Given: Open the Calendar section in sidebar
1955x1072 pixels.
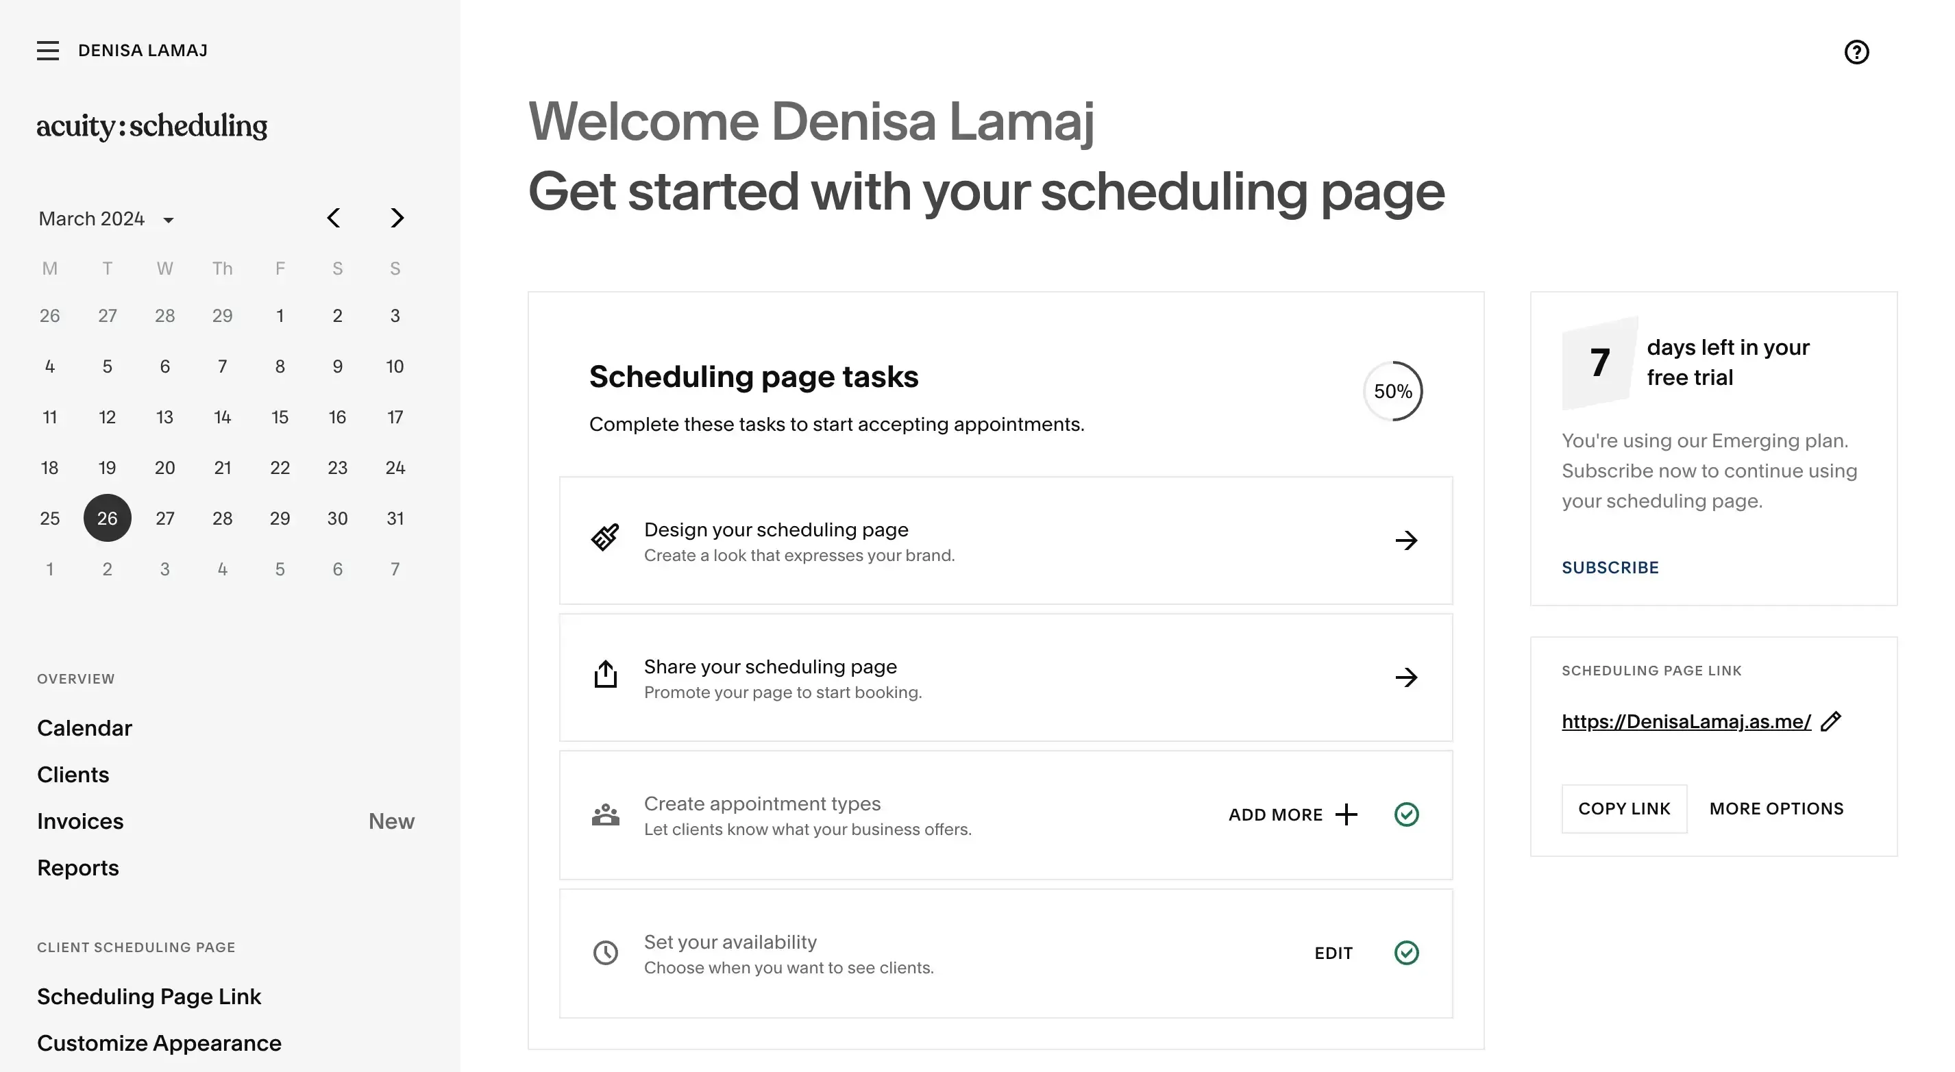Looking at the screenshot, I should click(84, 727).
